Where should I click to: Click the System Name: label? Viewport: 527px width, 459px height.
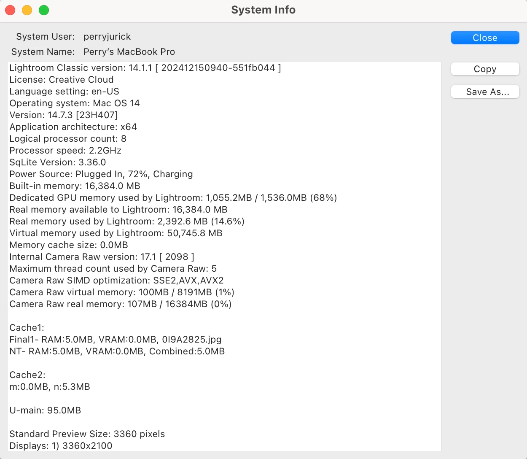pos(43,52)
